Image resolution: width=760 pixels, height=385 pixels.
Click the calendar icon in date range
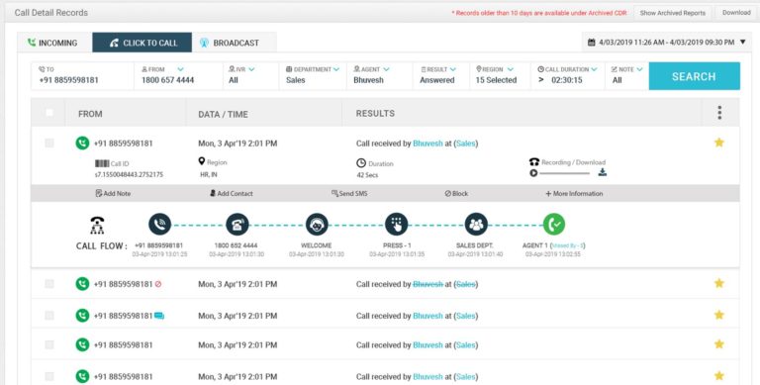tap(592, 43)
